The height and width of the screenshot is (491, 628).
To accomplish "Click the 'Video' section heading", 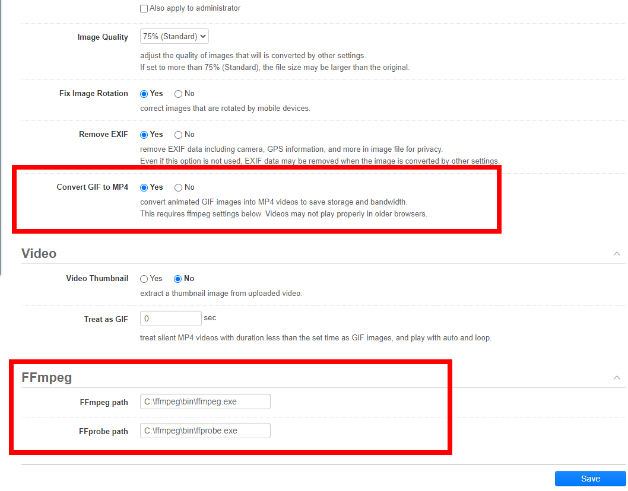I will click(39, 254).
